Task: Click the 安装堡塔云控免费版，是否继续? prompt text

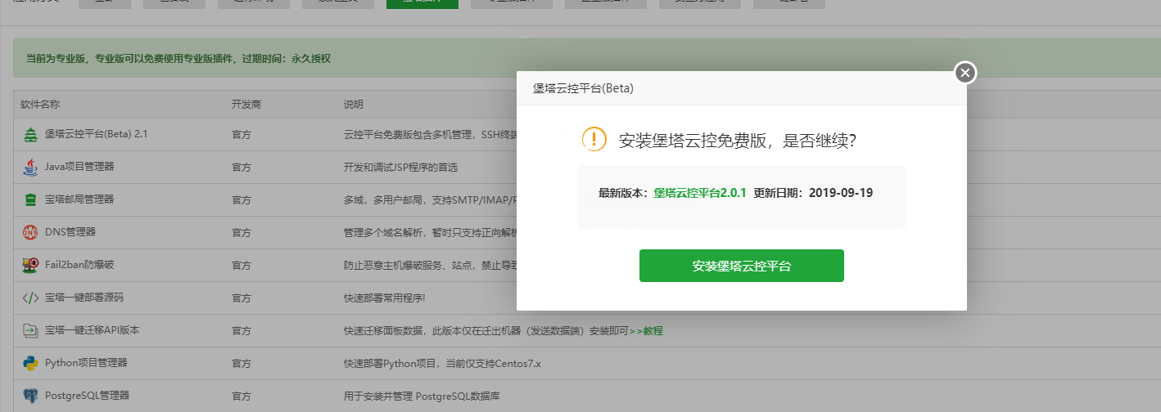Action: (738, 140)
